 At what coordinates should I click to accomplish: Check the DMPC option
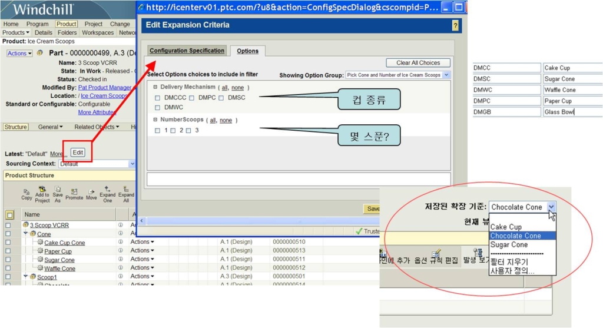point(191,98)
